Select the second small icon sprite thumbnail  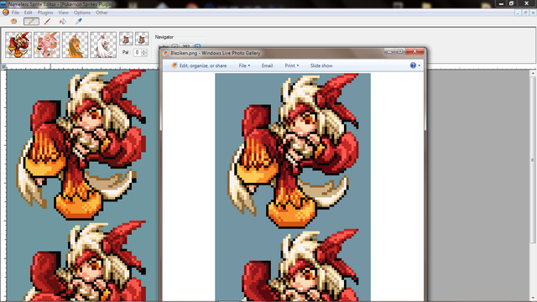click(x=142, y=39)
